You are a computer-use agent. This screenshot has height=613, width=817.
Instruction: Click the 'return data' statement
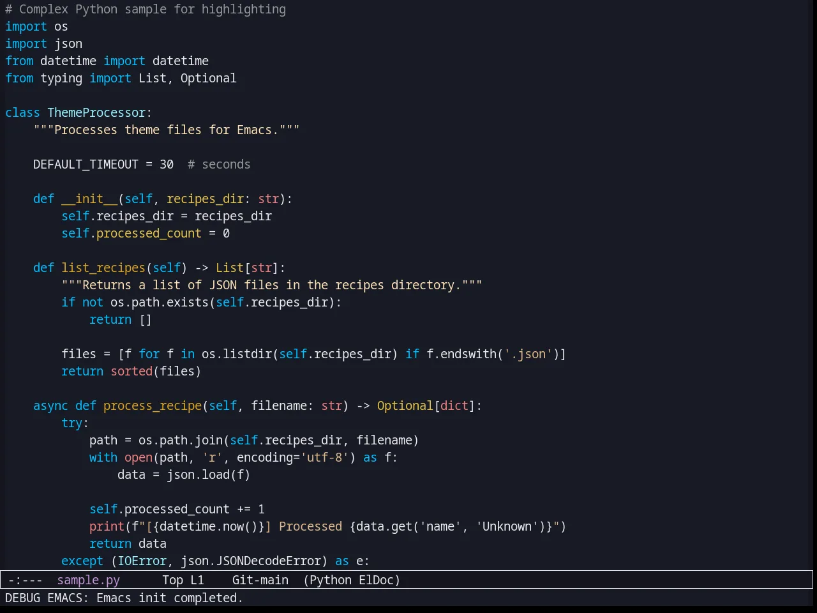128,543
